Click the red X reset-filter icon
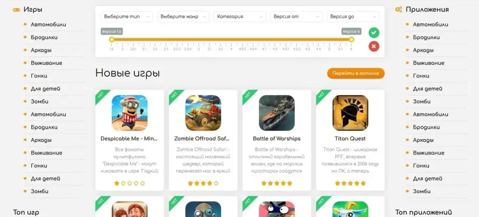Viewport: 479px width, 217px height. click(374, 46)
